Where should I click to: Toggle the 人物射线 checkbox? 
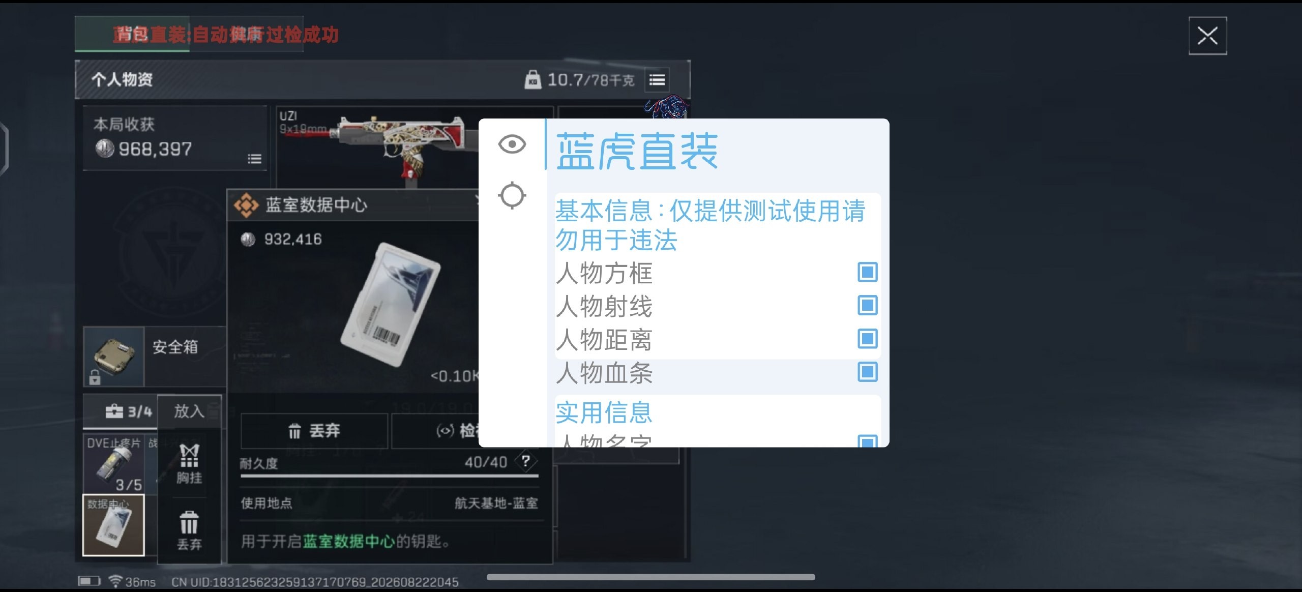click(x=867, y=305)
